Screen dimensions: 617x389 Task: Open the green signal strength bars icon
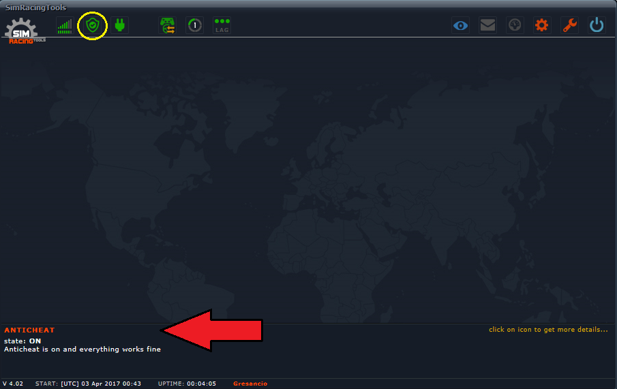pyautogui.click(x=65, y=26)
